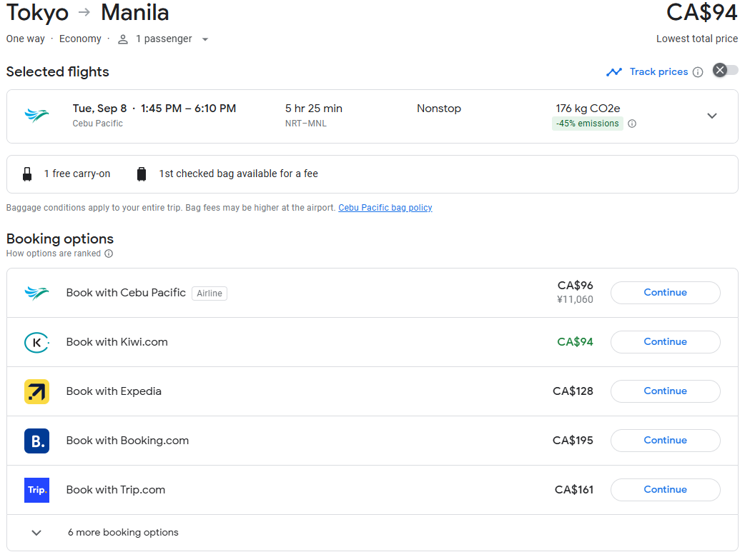The height and width of the screenshot is (557, 745).
Task: Click the info icon beside How options are ranked
Action: 109,254
